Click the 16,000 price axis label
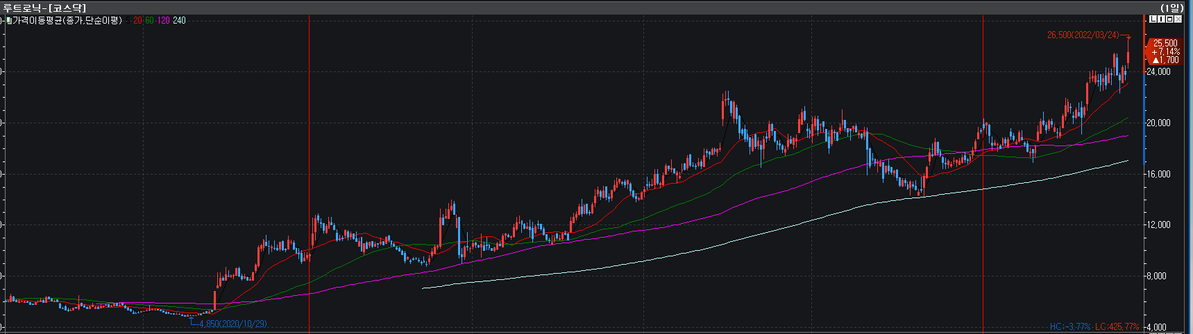This screenshot has height=334, width=1193. click(x=1158, y=174)
